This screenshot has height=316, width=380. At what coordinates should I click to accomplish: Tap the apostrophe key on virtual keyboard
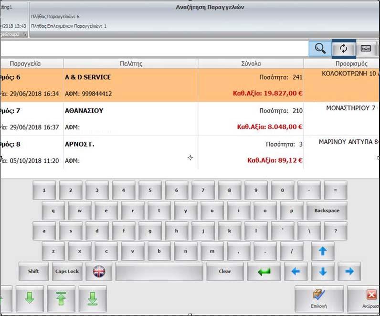pos(282,231)
